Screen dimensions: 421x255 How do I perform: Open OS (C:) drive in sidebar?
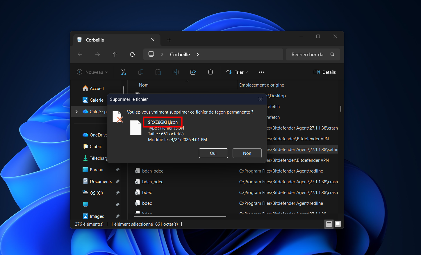92,193
